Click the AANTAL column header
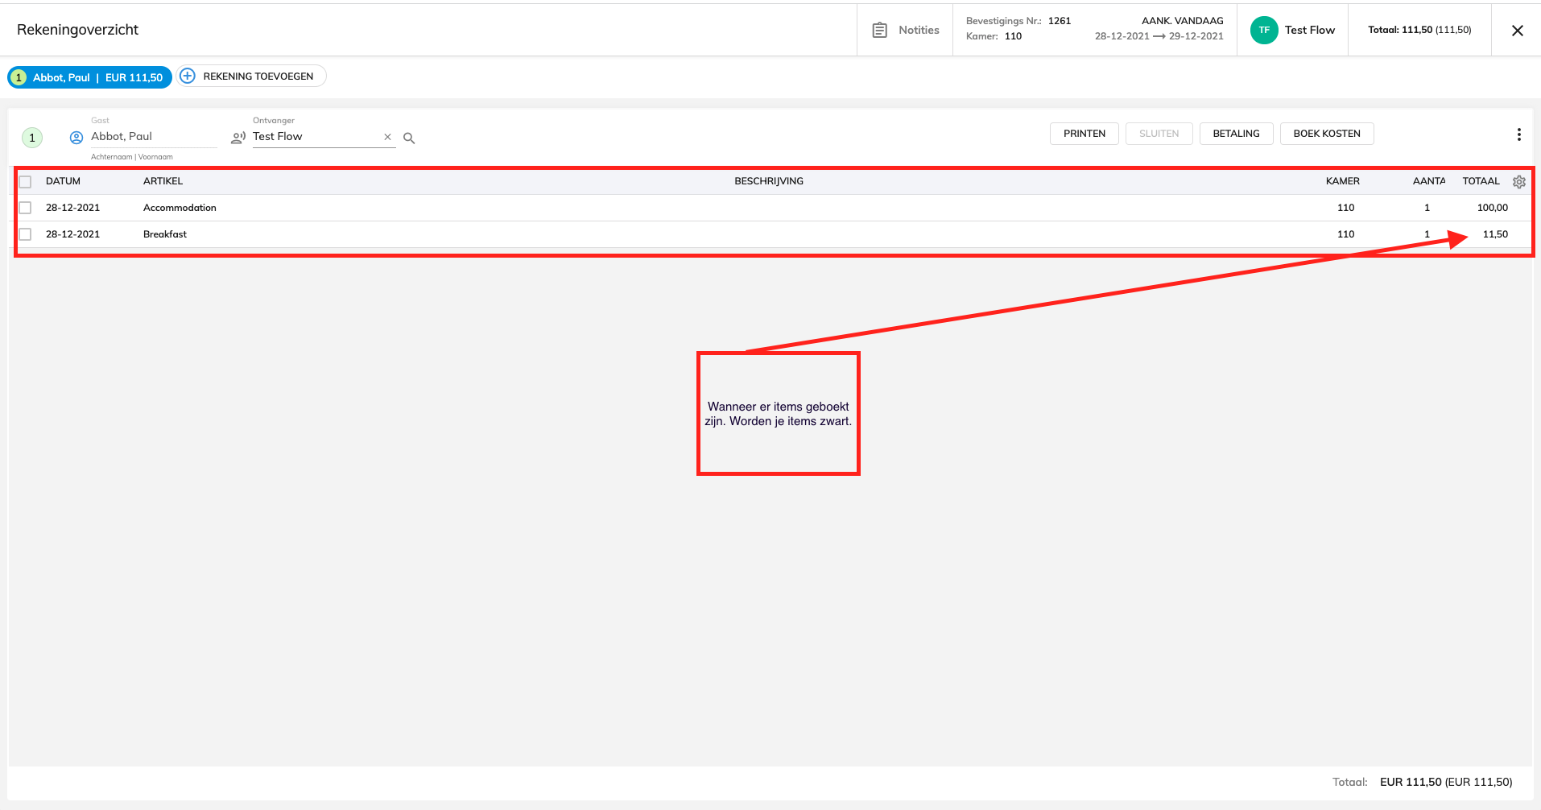Screen dimensions: 1541x810 point(1429,181)
